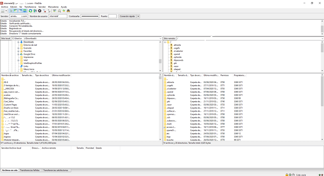Select the Archivos en cola tab
This screenshot has width=324, height=176.
[x=10, y=170]
